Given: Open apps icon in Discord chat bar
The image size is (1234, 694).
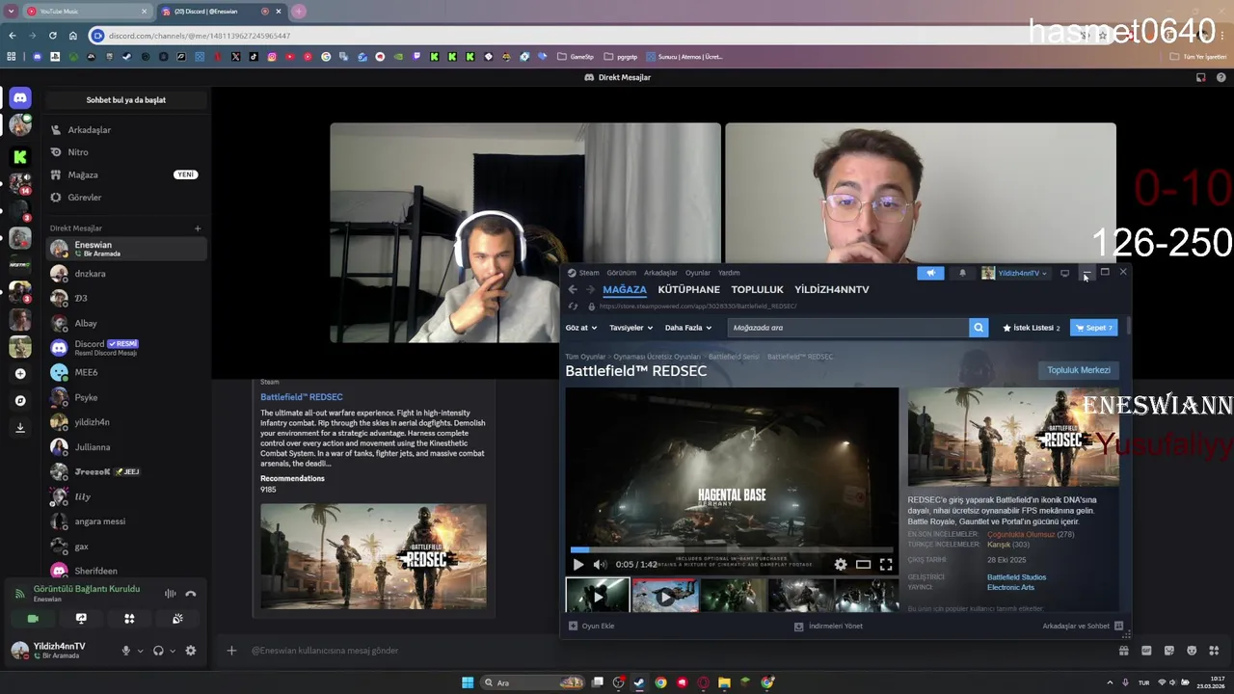Looking at the screenshot, I should click(1214, 651).
